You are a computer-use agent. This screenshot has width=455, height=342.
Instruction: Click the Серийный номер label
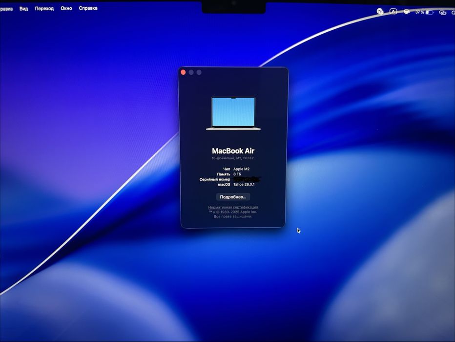pos(215,179)
